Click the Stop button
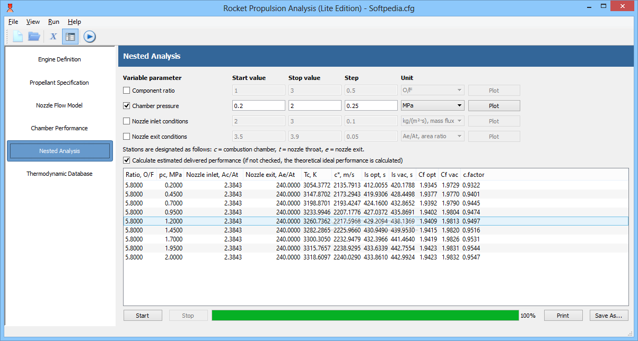This screenshot has height=341, width=638. click(x=188, y=316)
